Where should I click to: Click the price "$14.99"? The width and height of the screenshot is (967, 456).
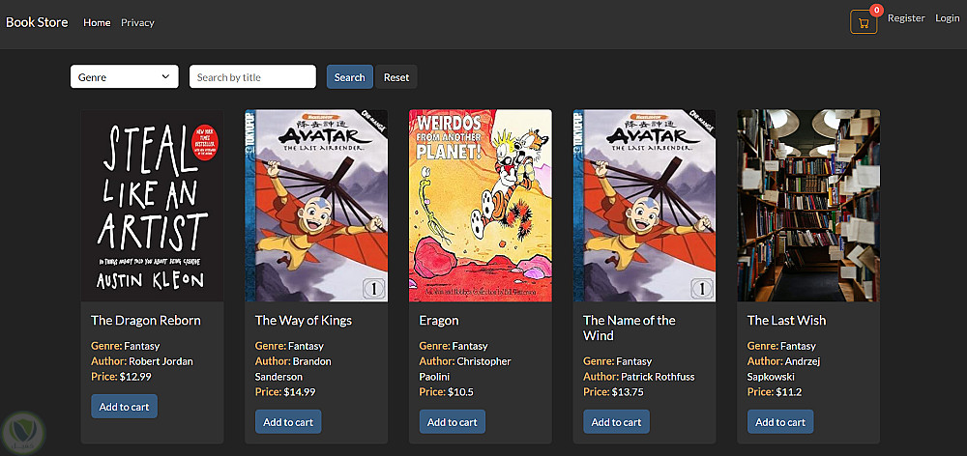[300, 392]
